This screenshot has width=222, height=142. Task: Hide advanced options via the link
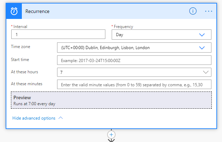click(34, 118)
